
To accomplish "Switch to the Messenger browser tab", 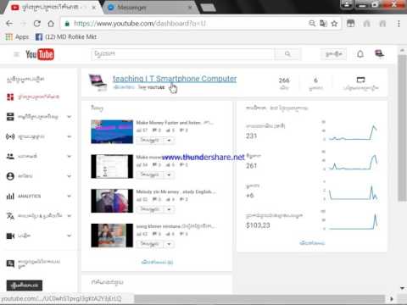I will [x=150, y=8].
